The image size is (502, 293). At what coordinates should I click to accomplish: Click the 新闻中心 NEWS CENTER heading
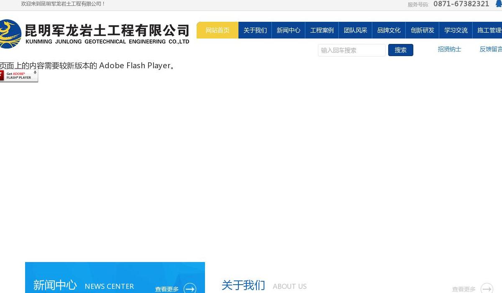(84, 286)
